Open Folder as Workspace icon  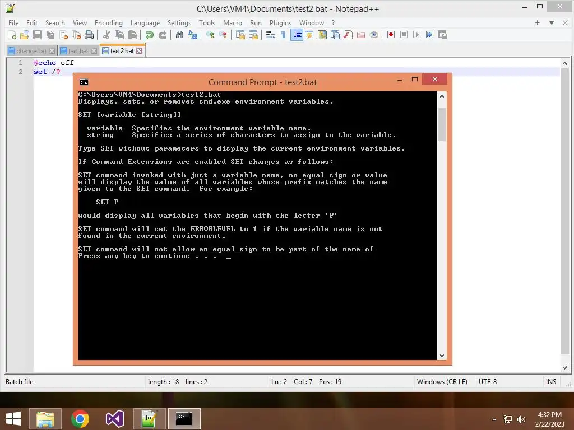coord(361,35)
